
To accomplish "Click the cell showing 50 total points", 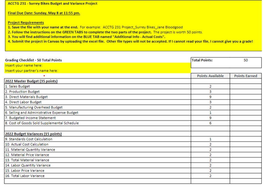I will 246,60.
